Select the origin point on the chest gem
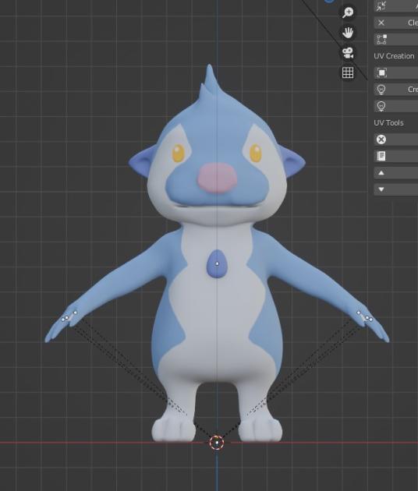The image size is (418, 491). [x=217, y=264]
